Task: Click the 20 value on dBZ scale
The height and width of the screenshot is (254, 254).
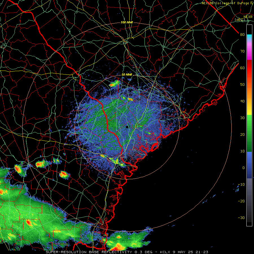Action: 242,134
